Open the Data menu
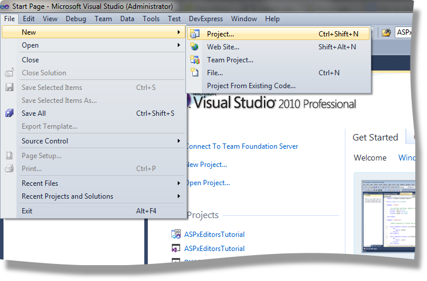Image resolution: width=427 pixels, height=281 pixels. point(127,19)
